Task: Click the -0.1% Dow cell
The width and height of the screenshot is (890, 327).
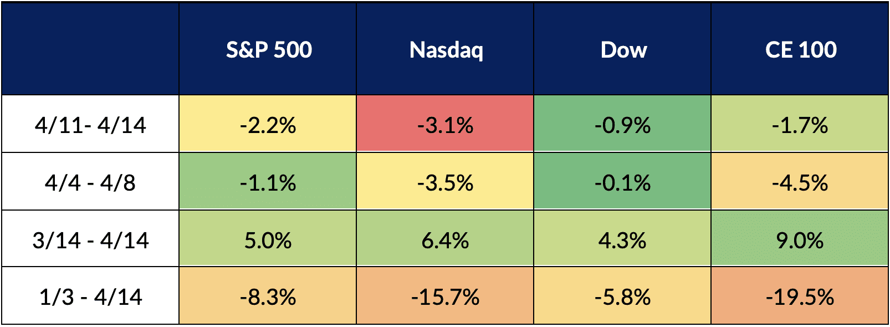Action: [x=622, y=182]
